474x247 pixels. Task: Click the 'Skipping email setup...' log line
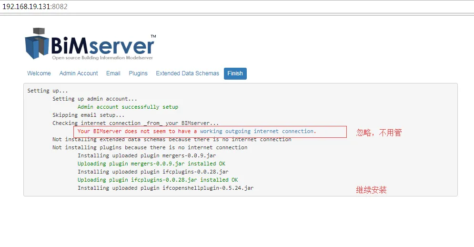click(x=88, y=115)
